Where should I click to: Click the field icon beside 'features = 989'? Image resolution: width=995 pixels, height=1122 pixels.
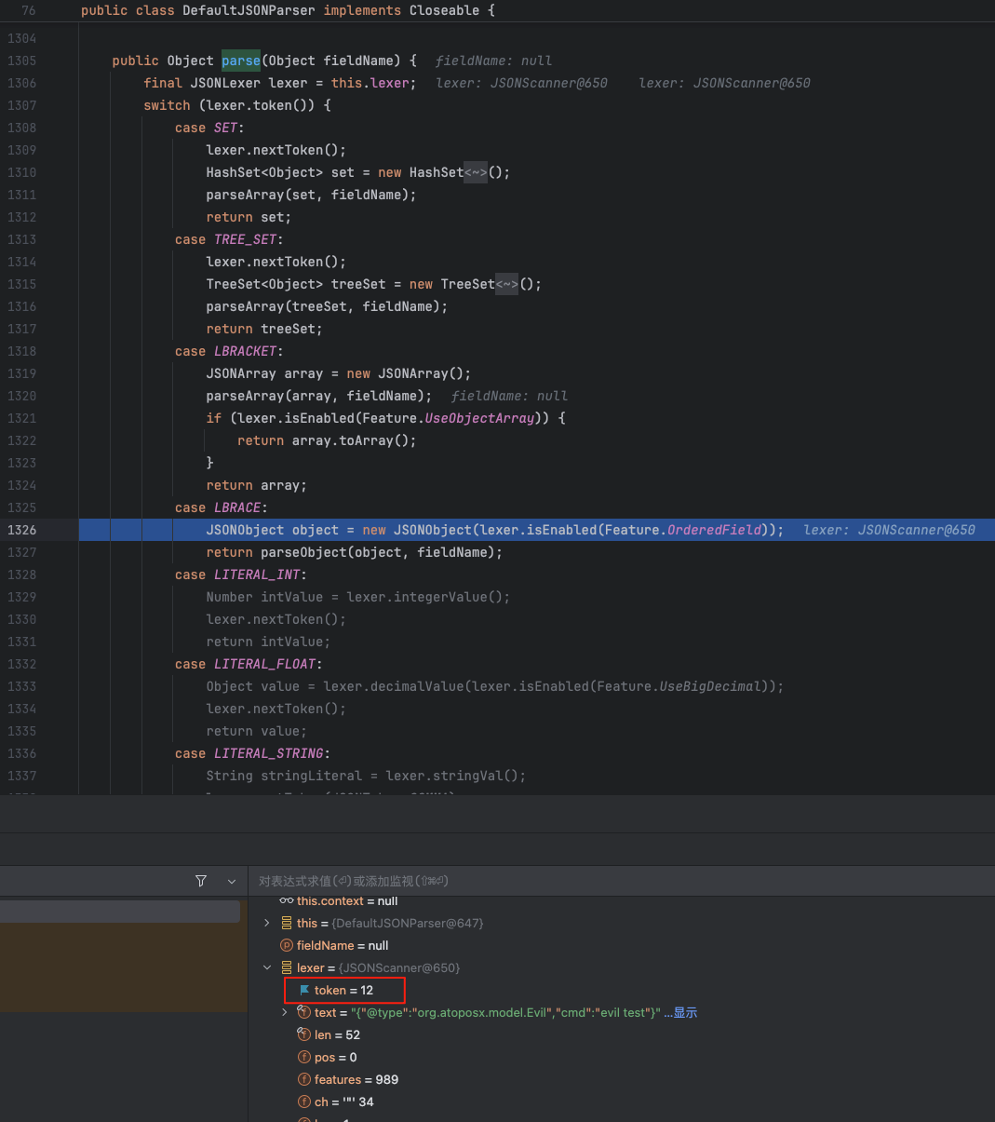pyautogui.click(x=303, y=1079)
